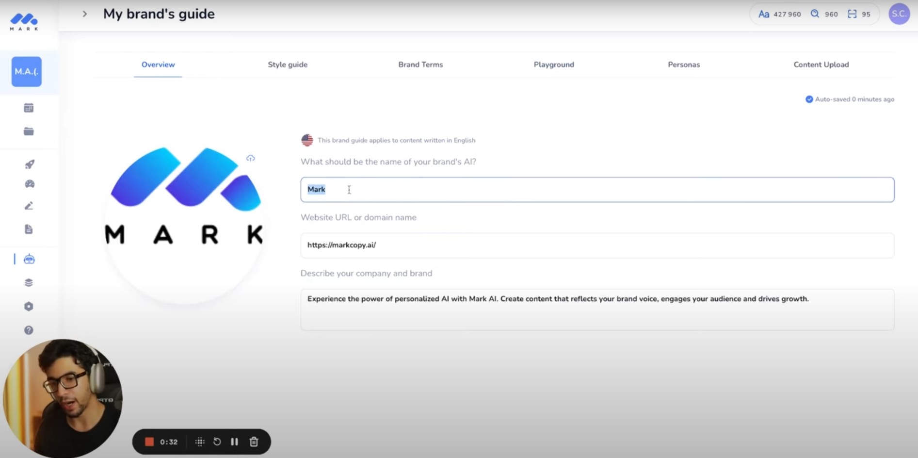Image resolution: width=918 pixels, height=458 pixels.
Task: Click the webcam presenter bubble
Action: pyautogui.click(x=62, y=398)
